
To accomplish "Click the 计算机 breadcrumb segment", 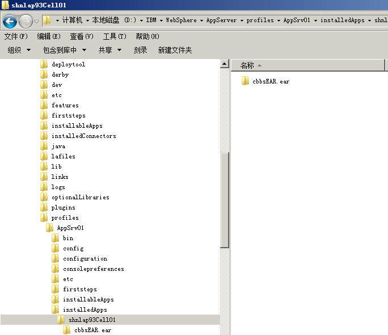I will tap(72, 20).
